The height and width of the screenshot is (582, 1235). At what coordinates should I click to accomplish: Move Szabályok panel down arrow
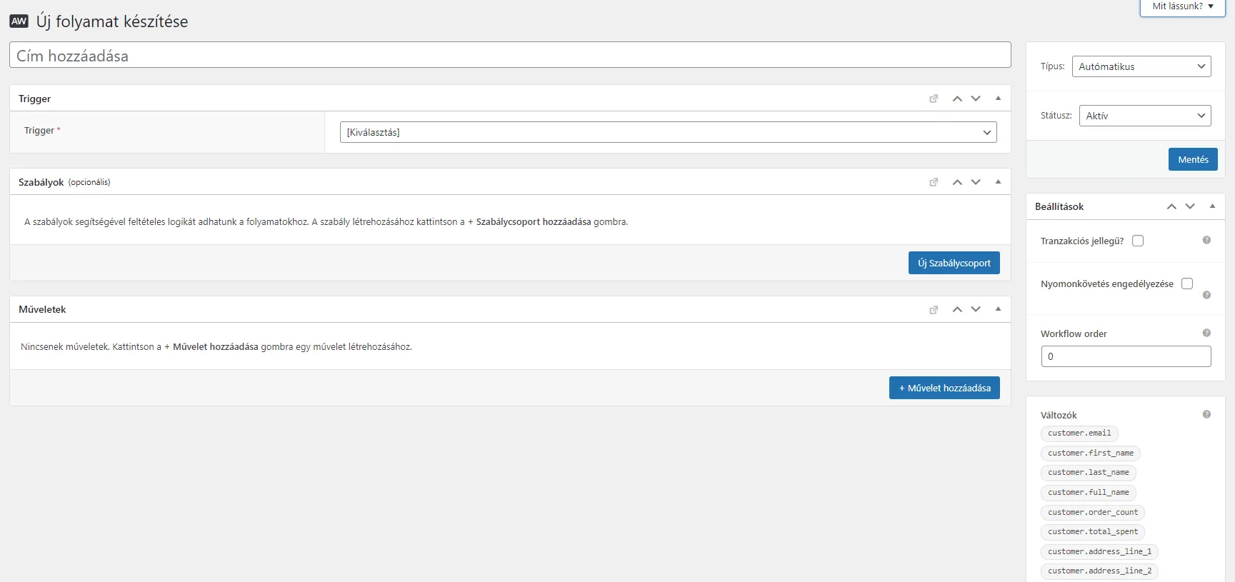tap(976, 182)
